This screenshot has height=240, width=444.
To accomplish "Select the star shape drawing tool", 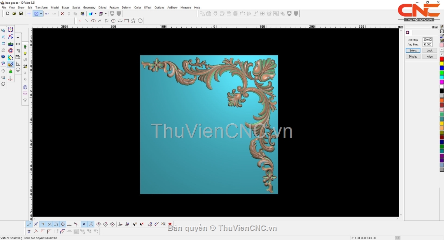I will click(x=133, y=21).
